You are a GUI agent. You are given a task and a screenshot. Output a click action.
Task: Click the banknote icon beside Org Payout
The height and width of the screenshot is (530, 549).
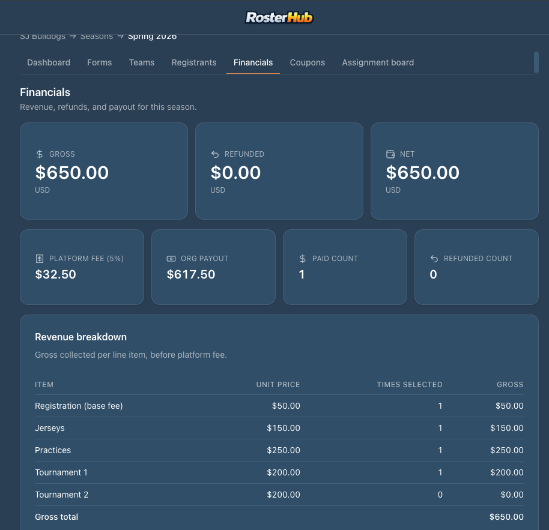click(x=171, y=259)
